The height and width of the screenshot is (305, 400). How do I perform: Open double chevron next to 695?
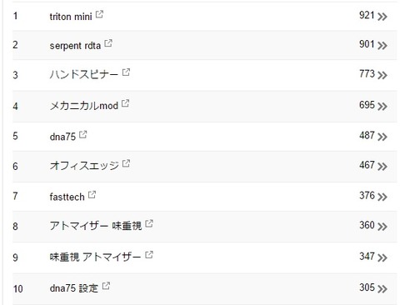pyautogui.click(x=382, y=107)
